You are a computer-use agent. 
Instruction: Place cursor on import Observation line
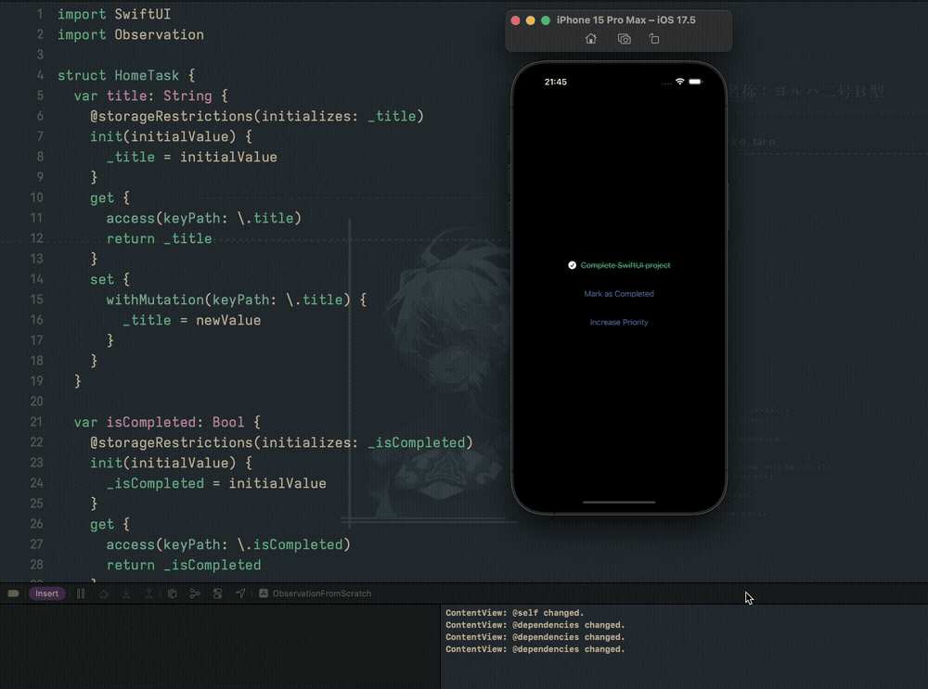click(130, 34)
